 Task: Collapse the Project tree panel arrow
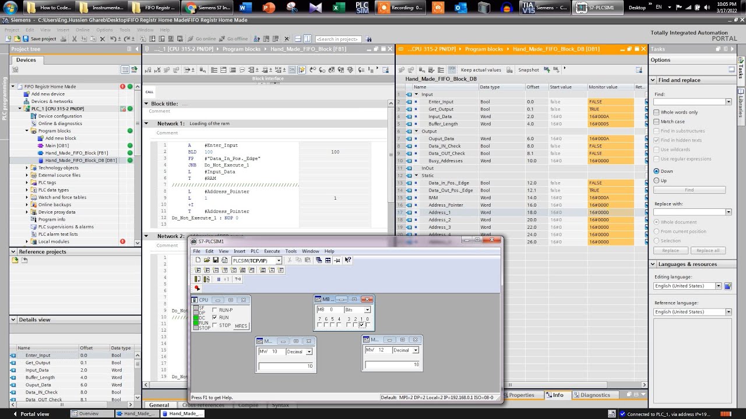(137, 49)
